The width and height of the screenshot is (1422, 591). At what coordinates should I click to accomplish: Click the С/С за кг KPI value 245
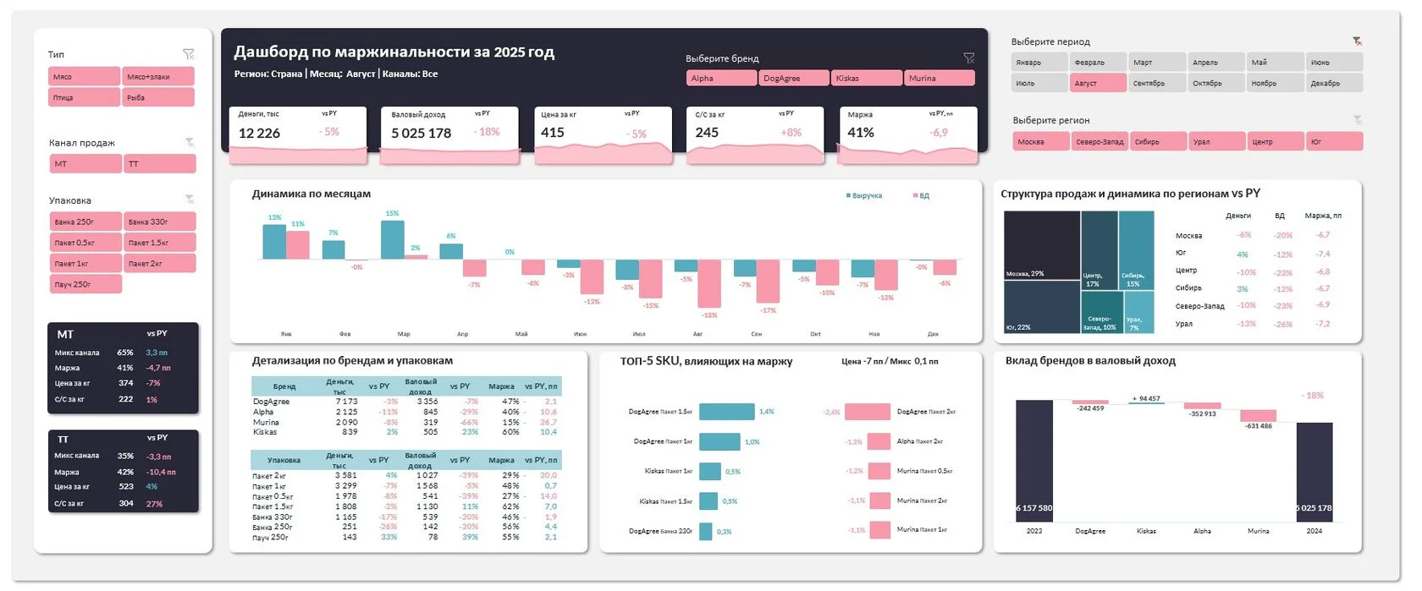707,132
